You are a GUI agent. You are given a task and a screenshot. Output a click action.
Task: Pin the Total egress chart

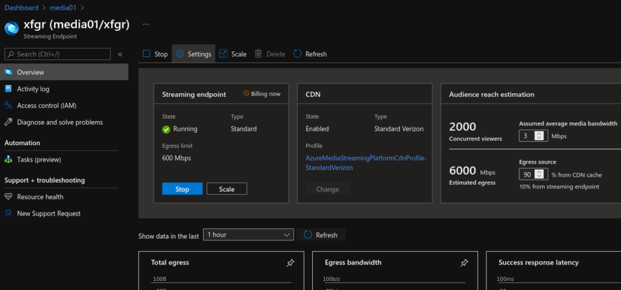coord(290,263)
